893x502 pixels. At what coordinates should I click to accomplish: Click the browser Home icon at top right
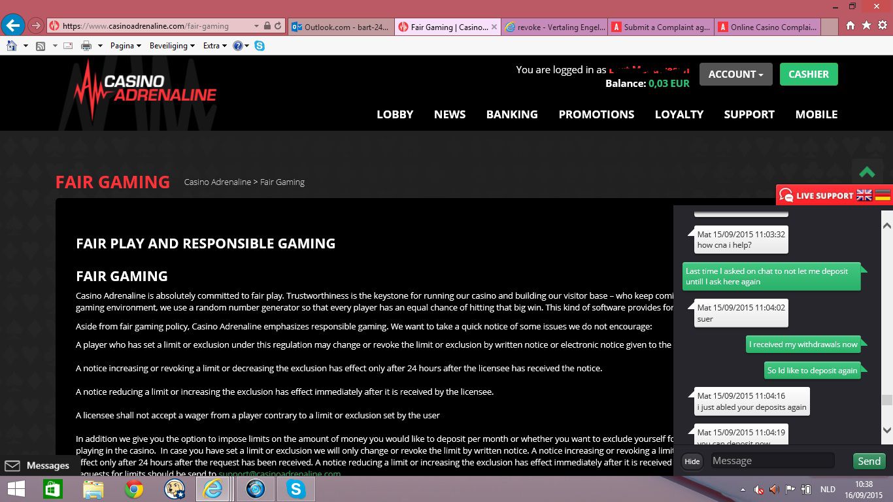850,25
